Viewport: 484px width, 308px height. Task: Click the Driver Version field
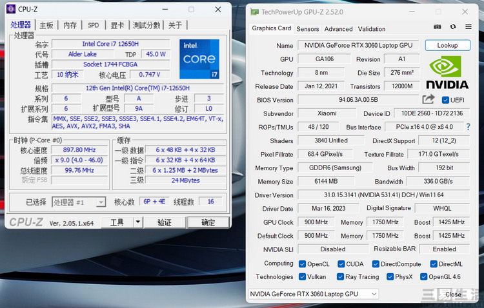384,195
